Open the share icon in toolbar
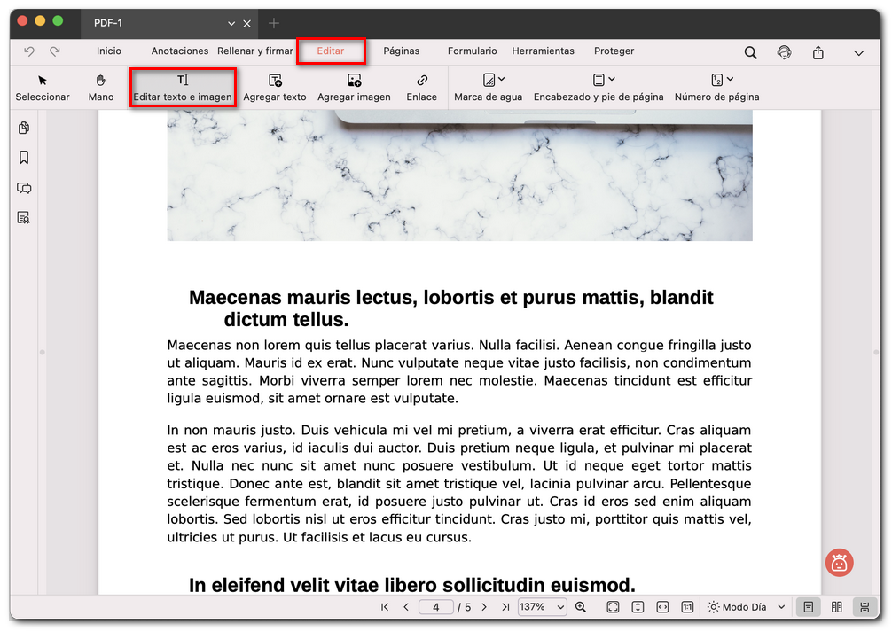This screenshot has height=631, width=892. (818, 52)
